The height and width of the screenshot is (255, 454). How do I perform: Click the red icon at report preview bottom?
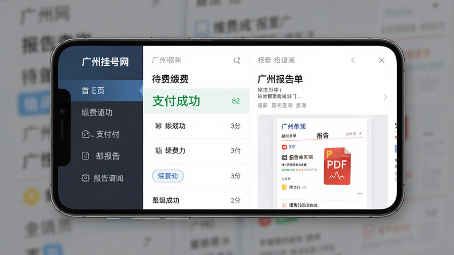tap(284, 205)
